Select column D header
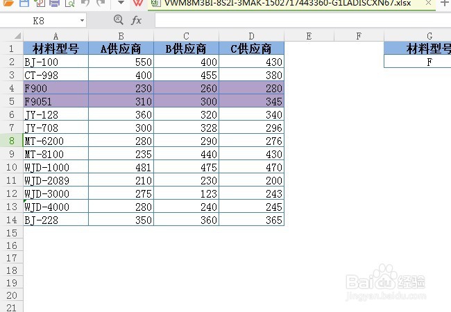 click(251, 36)
